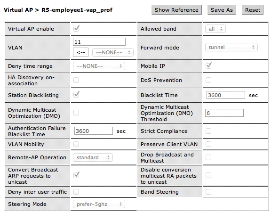This screenshot has width=279, height=221.
Task: Open the Forward mode tunnel dropdown
Action: (231, 47)
